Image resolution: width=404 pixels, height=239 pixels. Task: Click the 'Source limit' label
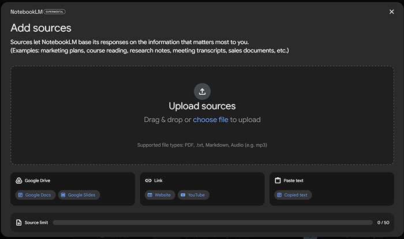[36, 222]
